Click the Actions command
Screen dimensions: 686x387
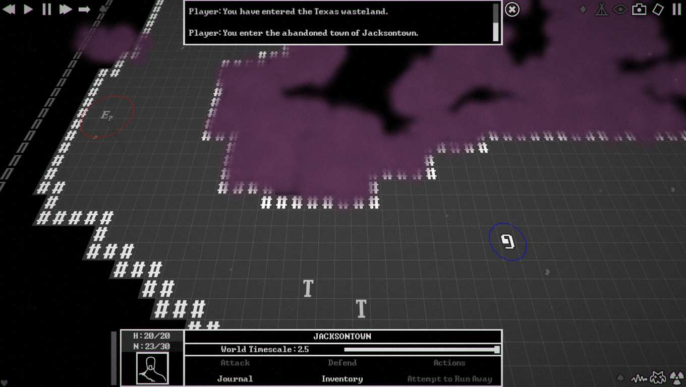pos(449,363)
